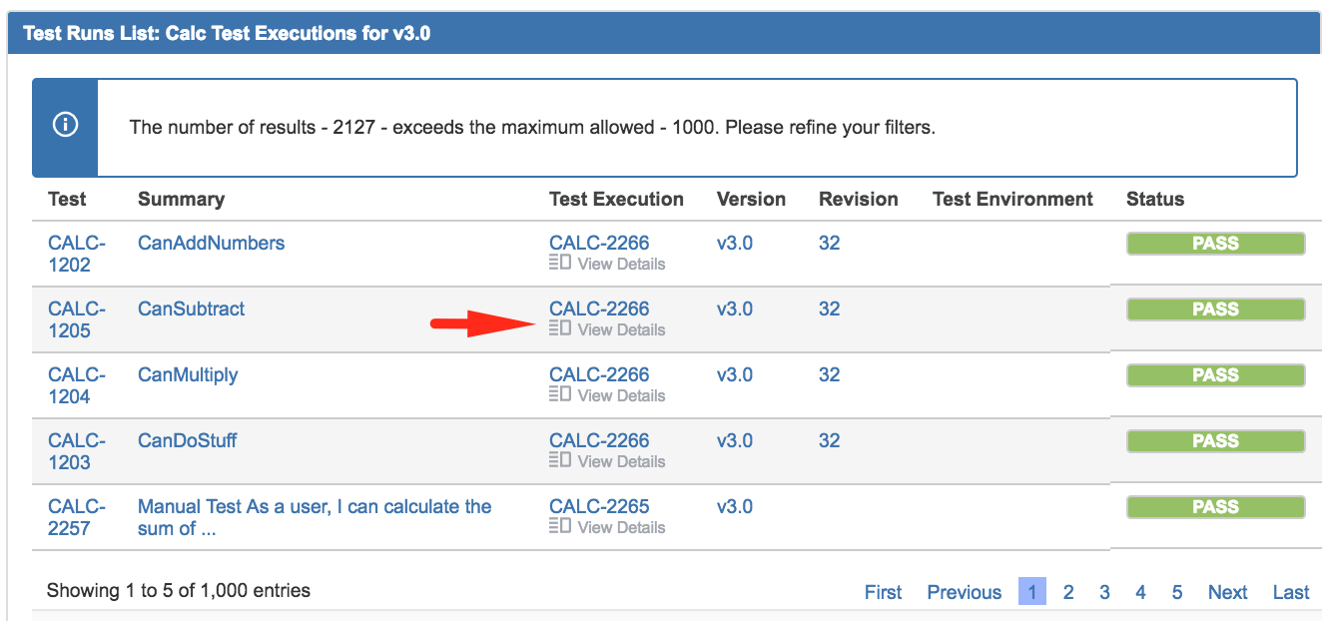Open revision 32 for CanAddNumbers
1328x621 pixels.
(829, 243)
